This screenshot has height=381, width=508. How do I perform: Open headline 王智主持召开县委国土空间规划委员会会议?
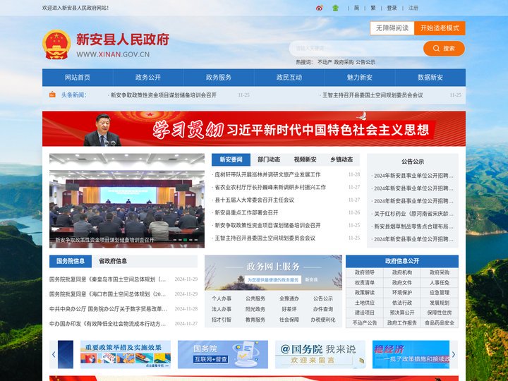coord(373,95)
